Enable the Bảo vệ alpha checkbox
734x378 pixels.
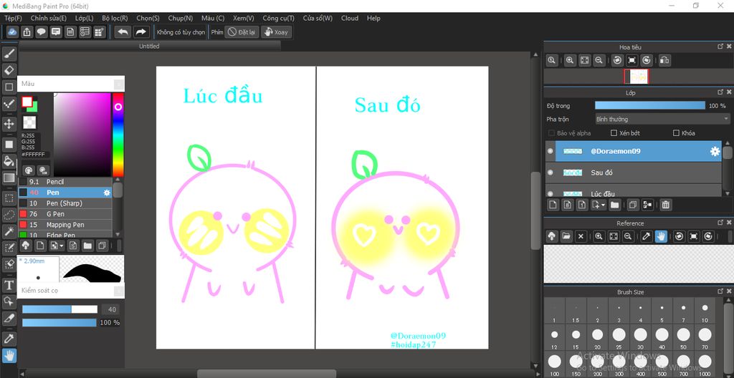coord(551,133)
